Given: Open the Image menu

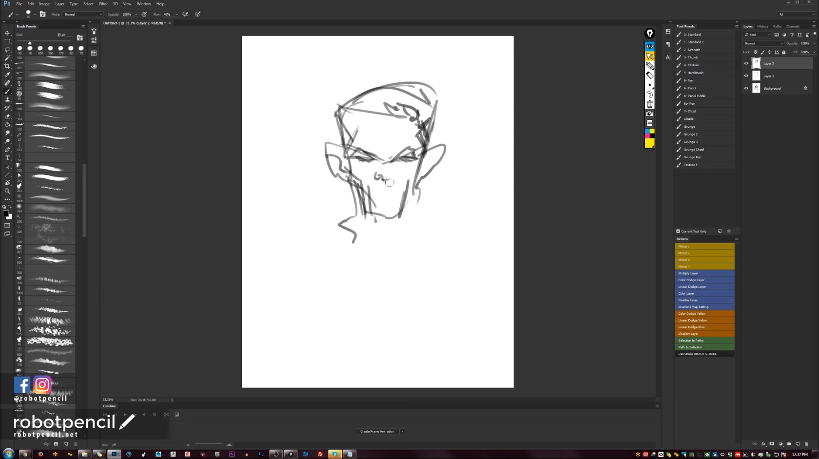Looking at the screenshot, I should point(44,4).
